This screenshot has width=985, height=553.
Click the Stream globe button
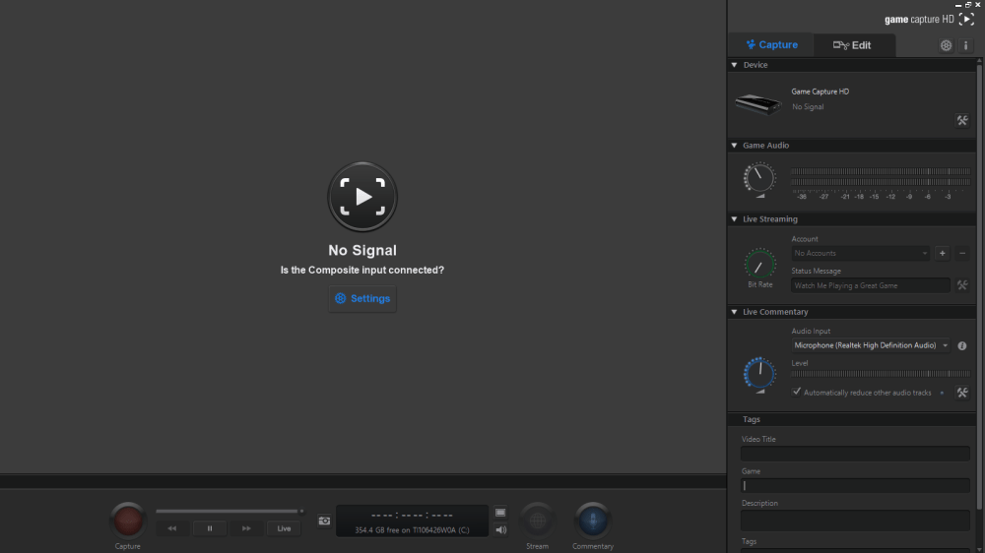coord(537,520)
